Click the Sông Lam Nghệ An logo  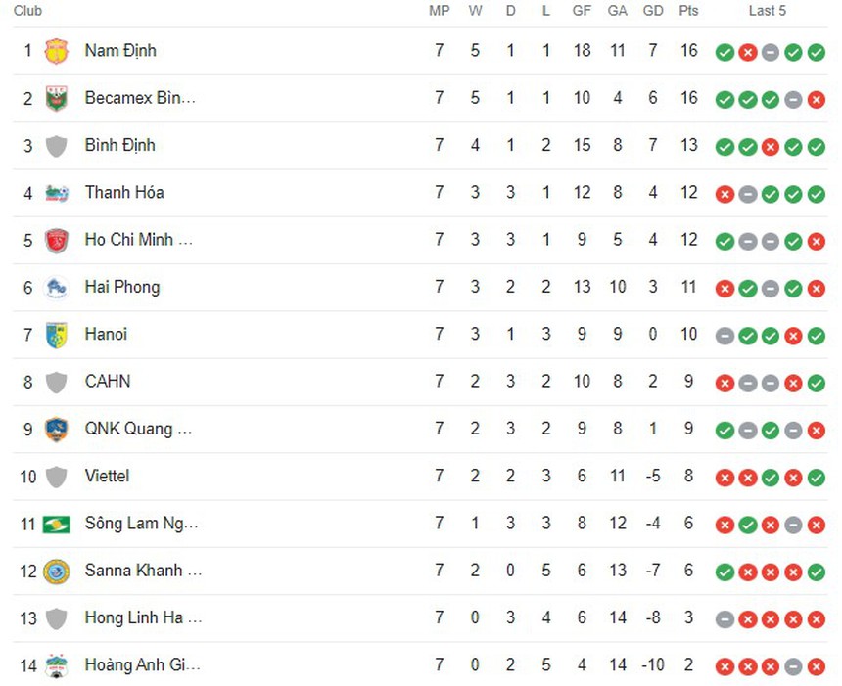[x=56, y=524]
